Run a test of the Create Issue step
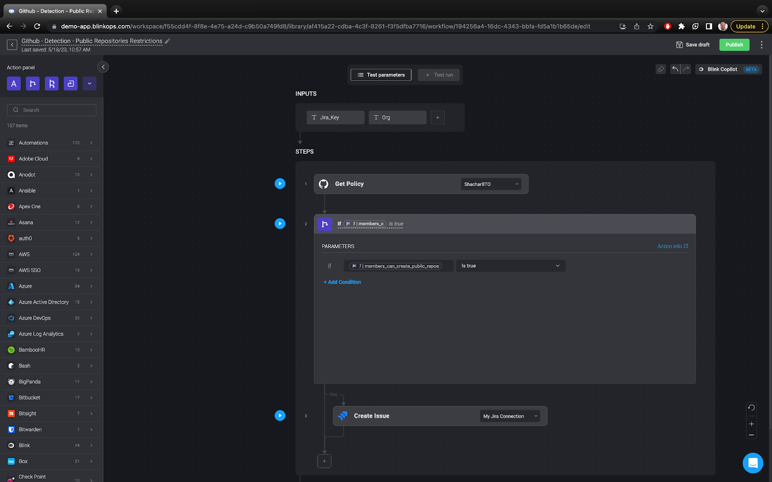772x482 pixels. click(x=280, y=415)
